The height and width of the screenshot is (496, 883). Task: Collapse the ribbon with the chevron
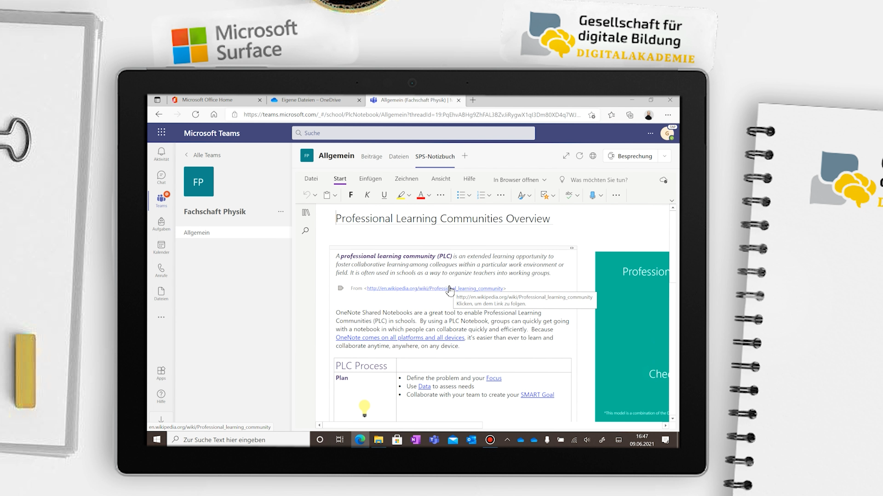point(672,201)
